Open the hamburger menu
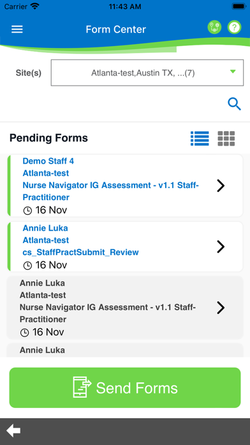The height and width of the screenshot is (445, 250). 17,29
